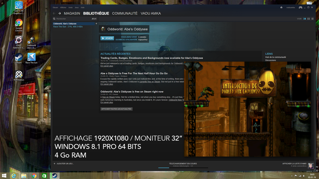The height and width of the screenshot is (179, 319).
Task: Open vaduamka account dropdown
Action: 291,8
